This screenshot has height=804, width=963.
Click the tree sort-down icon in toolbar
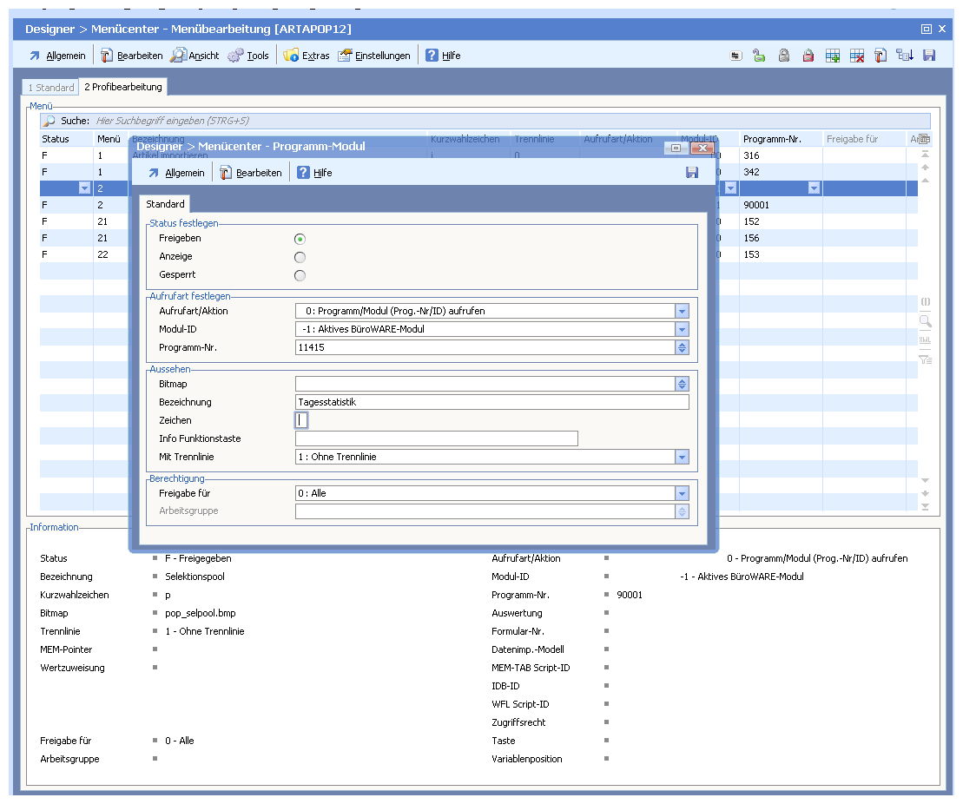tap(905, 56)
